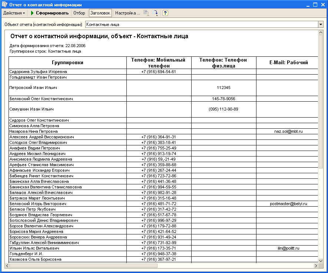328x273 pixels.
Task: Toggle the Заголовок button
Action: point(100,13)
